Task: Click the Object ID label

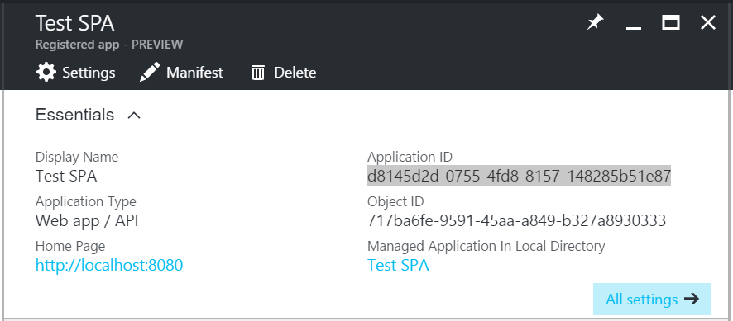Action: (x=395, y=201)
